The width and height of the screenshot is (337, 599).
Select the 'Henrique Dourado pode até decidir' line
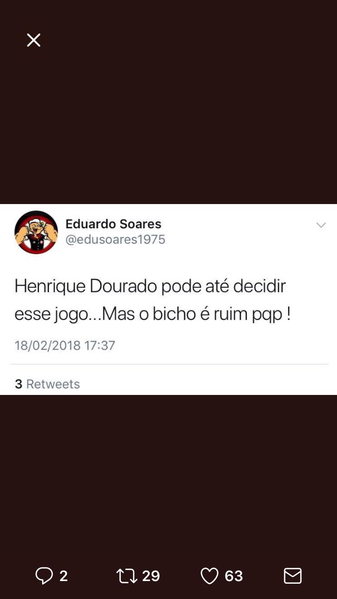click(x=150, y=286)
